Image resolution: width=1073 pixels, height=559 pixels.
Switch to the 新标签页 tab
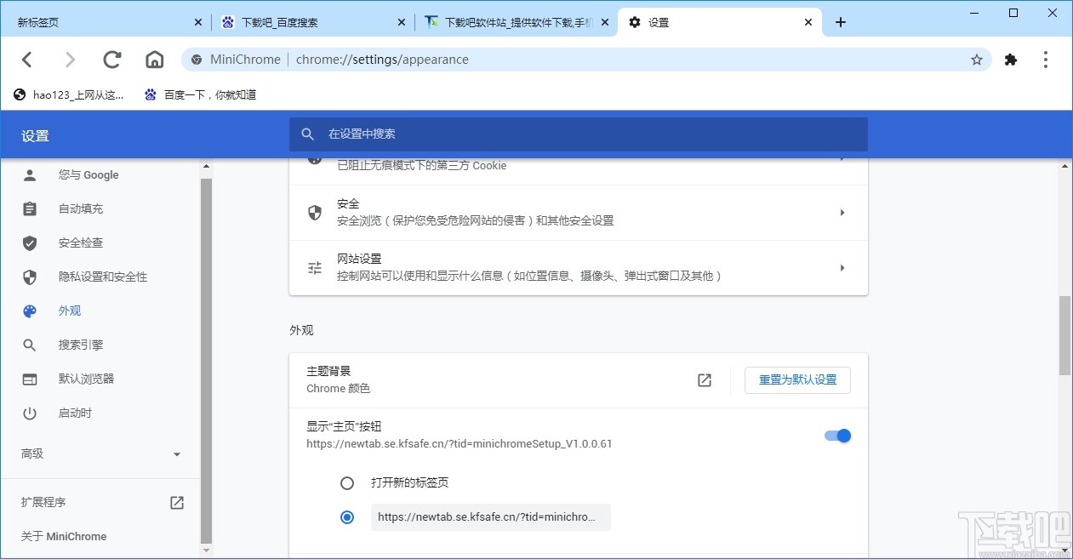point(106,22)
